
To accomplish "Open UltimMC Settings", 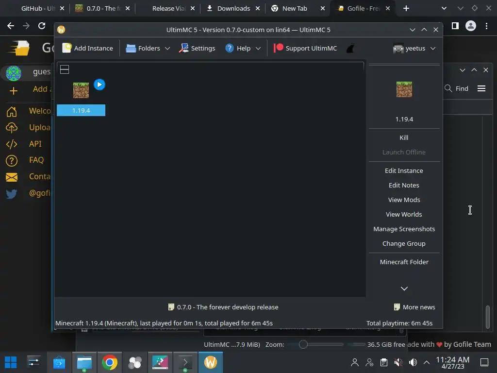I will point(197,48).
